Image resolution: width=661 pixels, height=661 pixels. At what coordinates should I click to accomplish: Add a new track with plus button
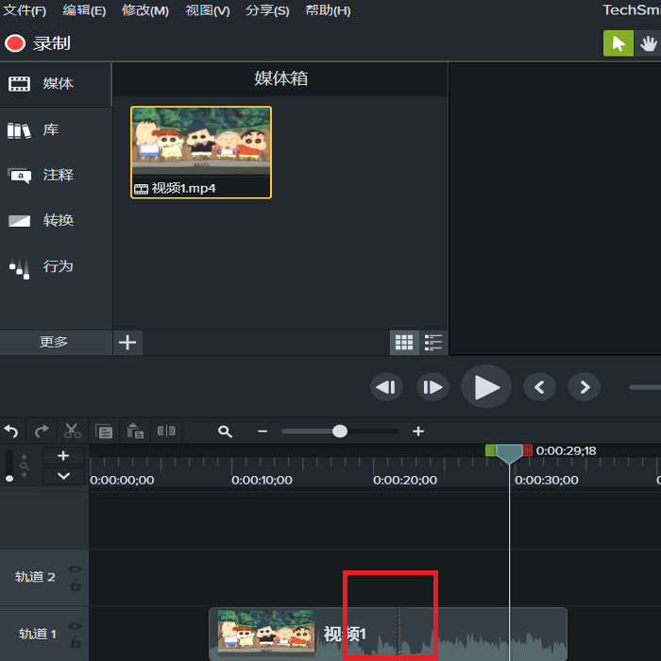pos(63,456)
